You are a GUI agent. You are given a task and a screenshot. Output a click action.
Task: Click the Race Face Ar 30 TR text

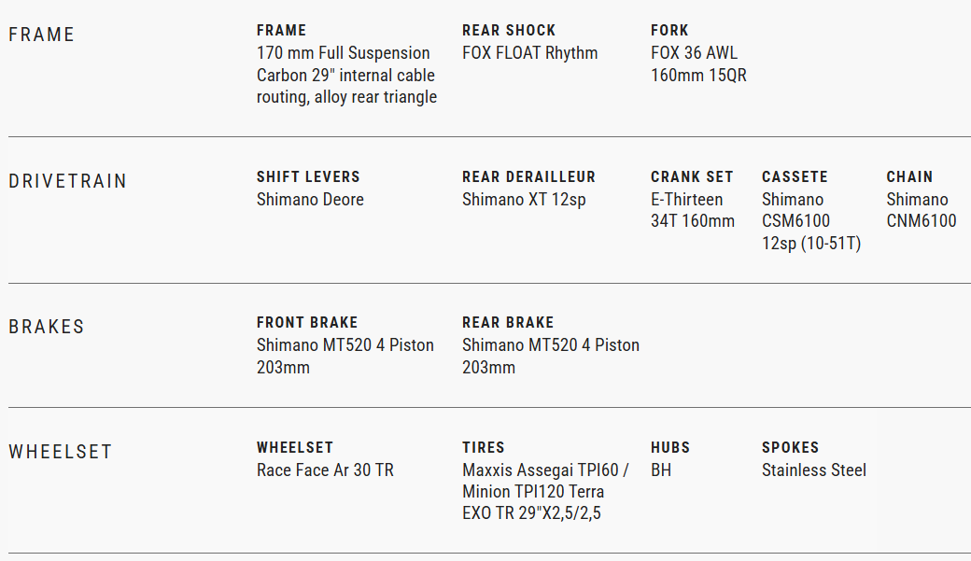[x=325, y=470]
